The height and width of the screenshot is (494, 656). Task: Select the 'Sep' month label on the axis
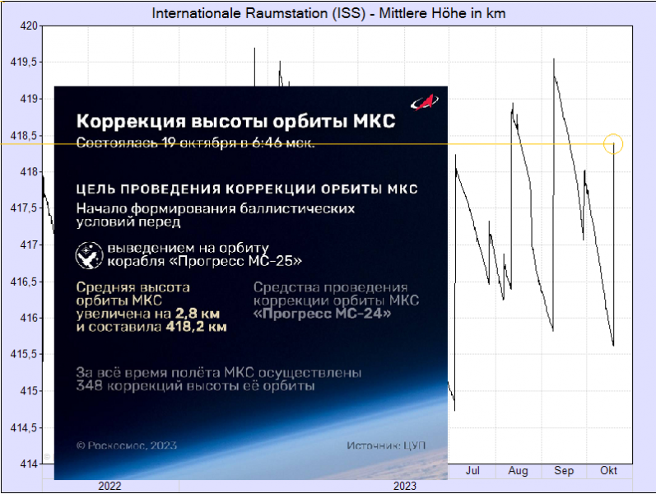click(564, 471)
